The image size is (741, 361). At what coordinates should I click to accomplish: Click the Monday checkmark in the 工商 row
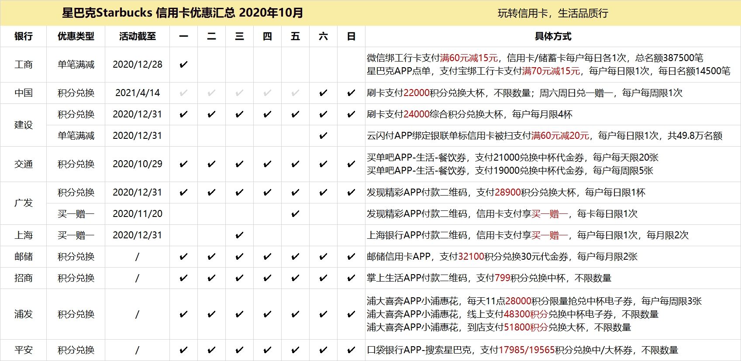tap(183, 65)
